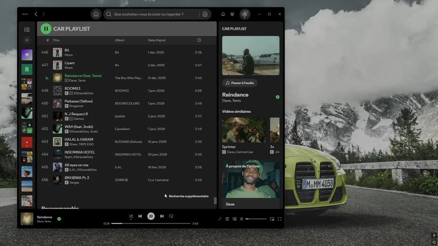The height and width of the screenshot is (246, 438).
Task: Select track N. J Respect R
Action: coord(127,116)
